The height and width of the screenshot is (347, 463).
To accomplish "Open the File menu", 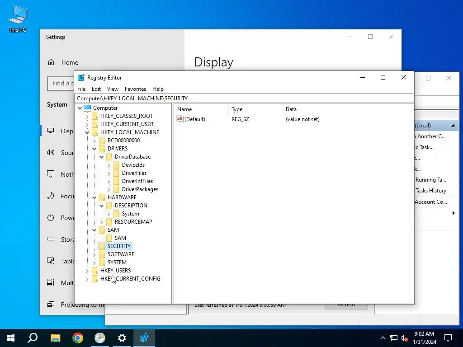I will click(81, 89).
